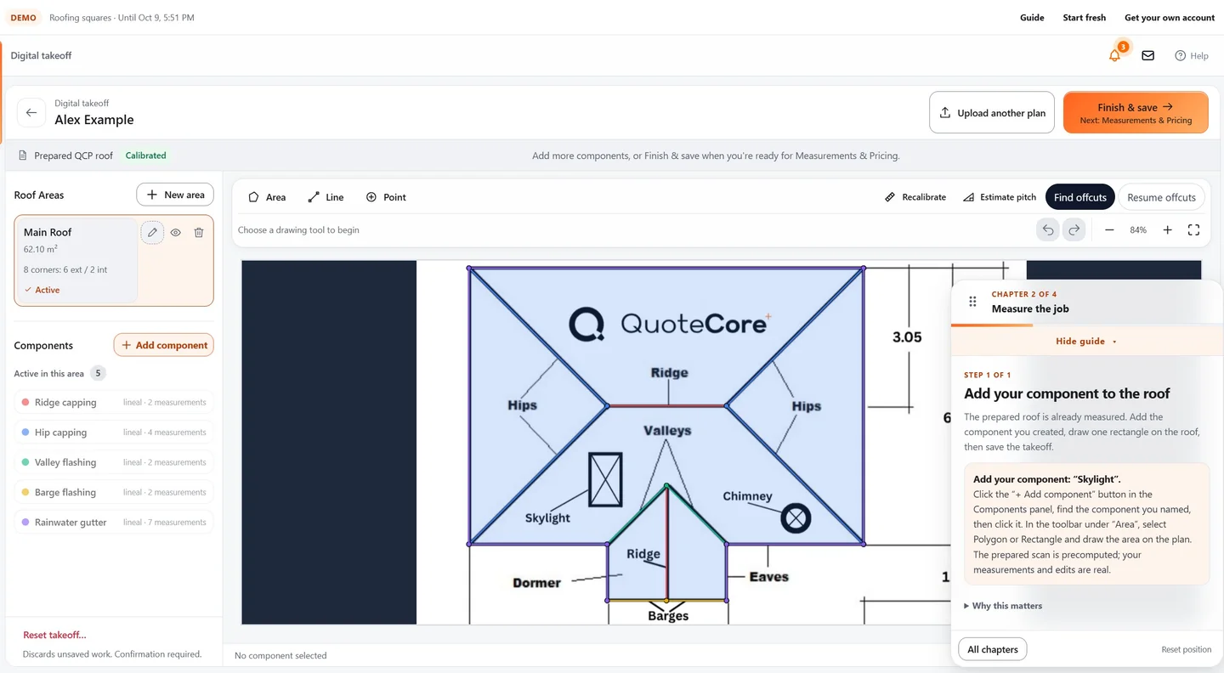Zoom out with the minus icon
1224x673 pixels.
coord(1109,229)
